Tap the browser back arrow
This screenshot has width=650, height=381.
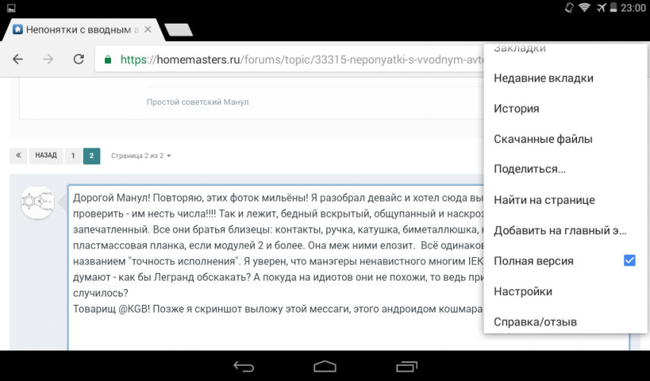click(17, 59)
